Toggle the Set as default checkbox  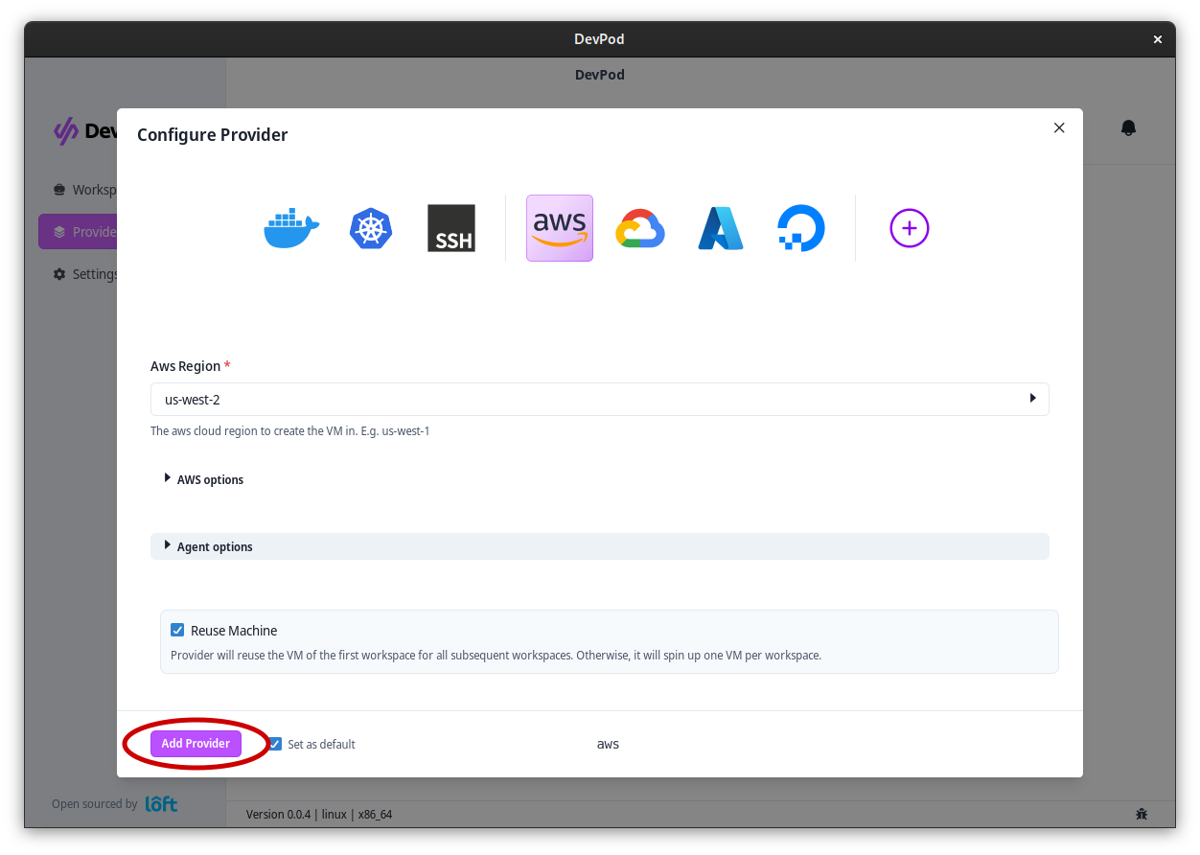click(x=276, y=744)
